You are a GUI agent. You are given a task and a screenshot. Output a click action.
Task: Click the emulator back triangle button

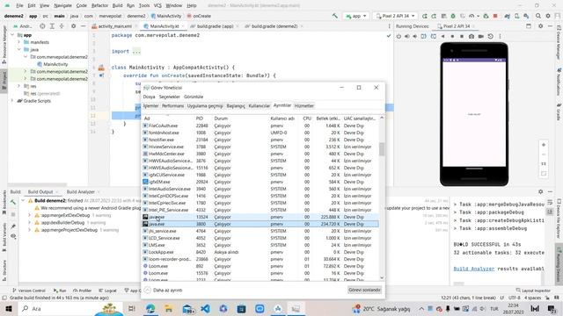442,36
